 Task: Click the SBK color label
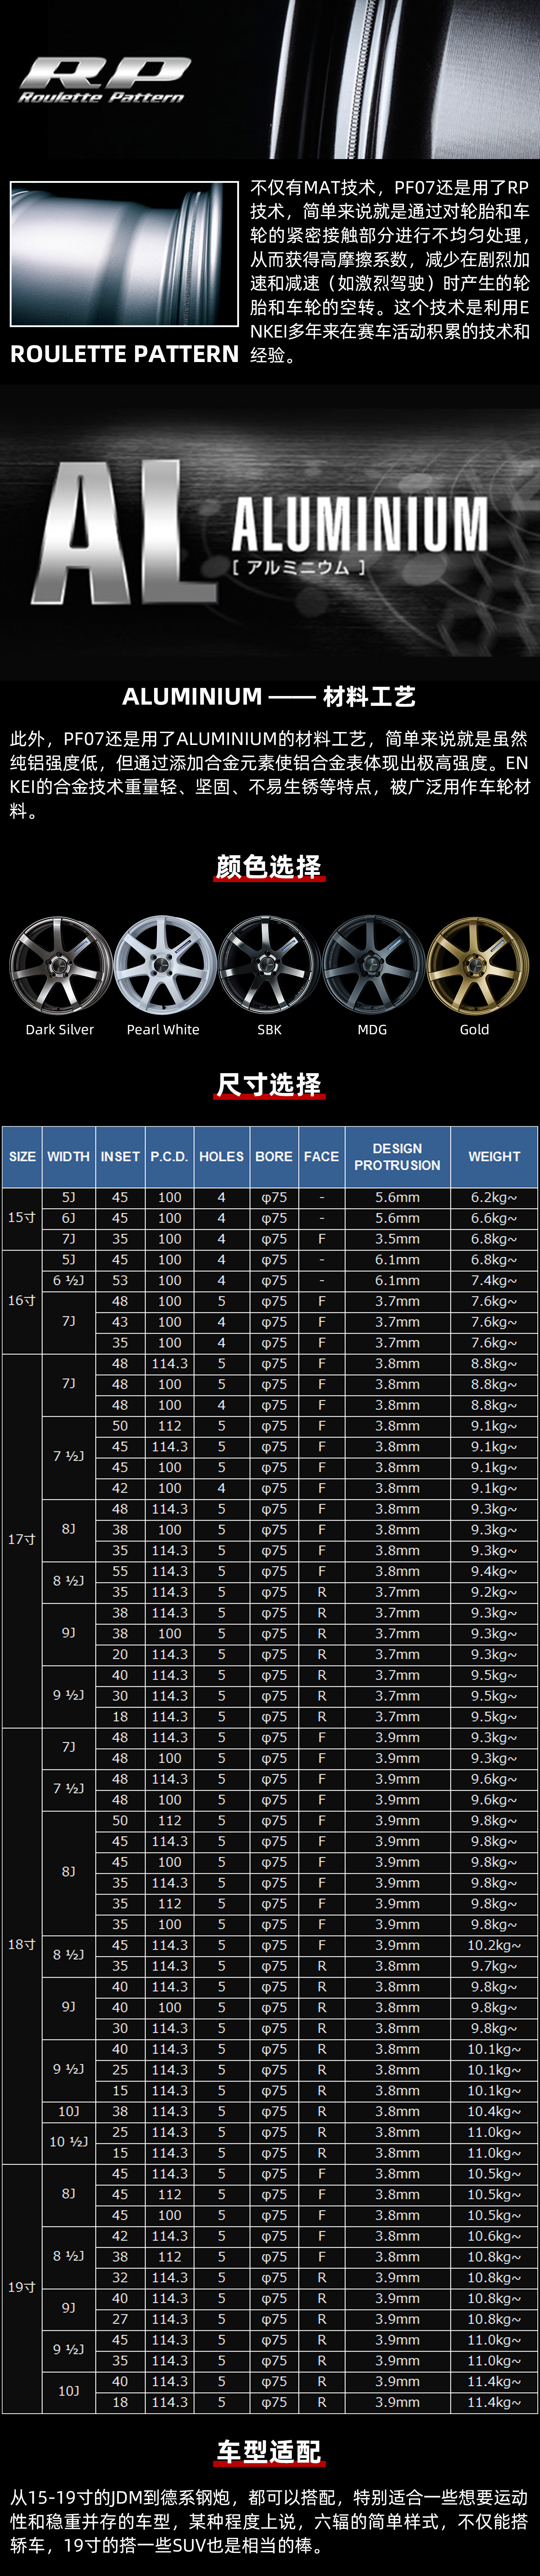(x=269, y=1030)
